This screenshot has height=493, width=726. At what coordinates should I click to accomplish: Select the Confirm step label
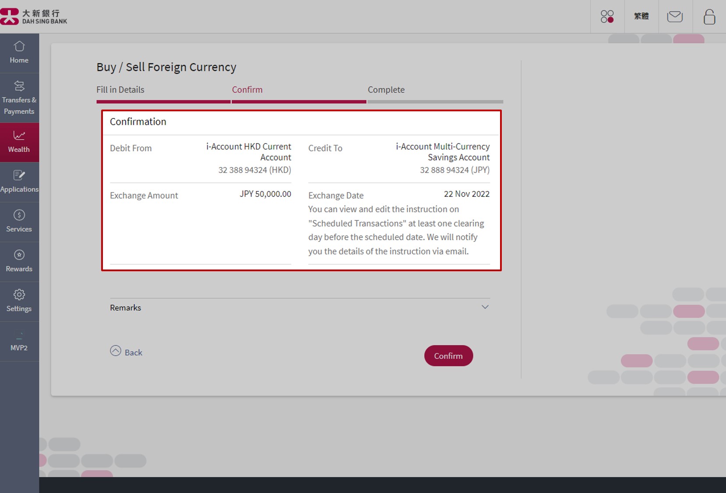[247, 89]
